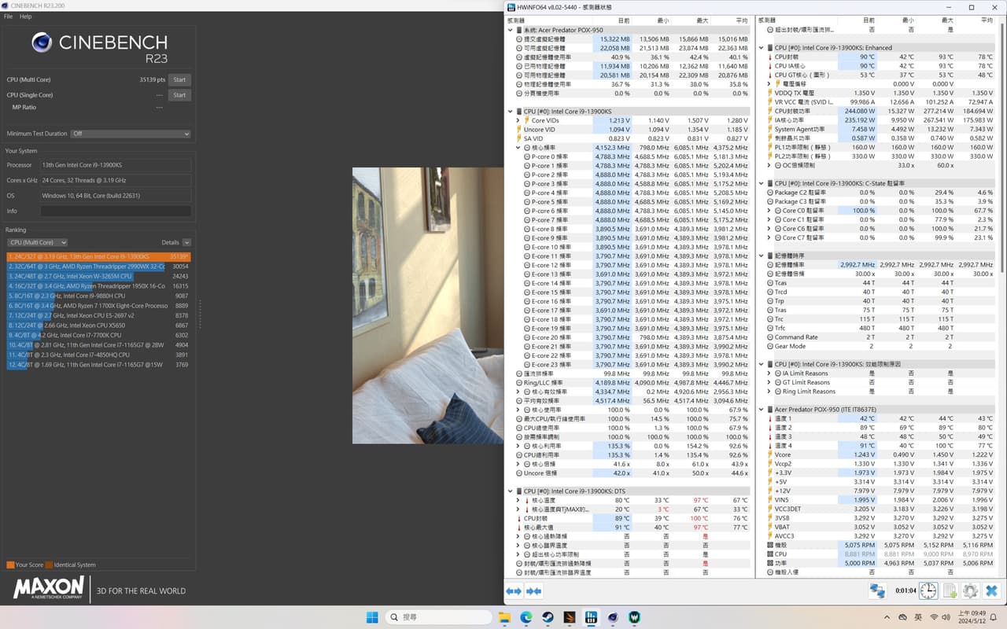
Task: Click HWiNFO start logging file icon
Action: pyautogui.click(x=950, y=590)
